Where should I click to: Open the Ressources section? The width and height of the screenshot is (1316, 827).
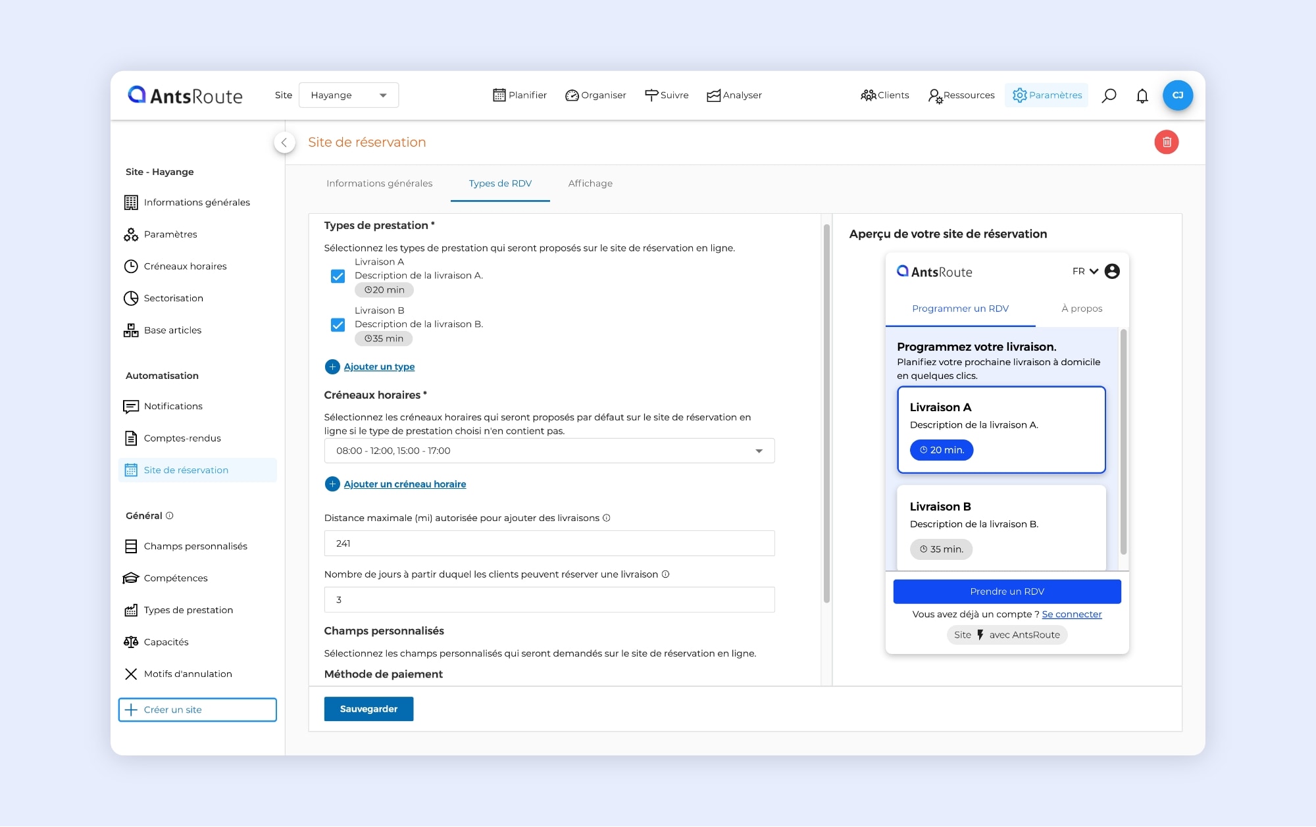click(961, 95)
